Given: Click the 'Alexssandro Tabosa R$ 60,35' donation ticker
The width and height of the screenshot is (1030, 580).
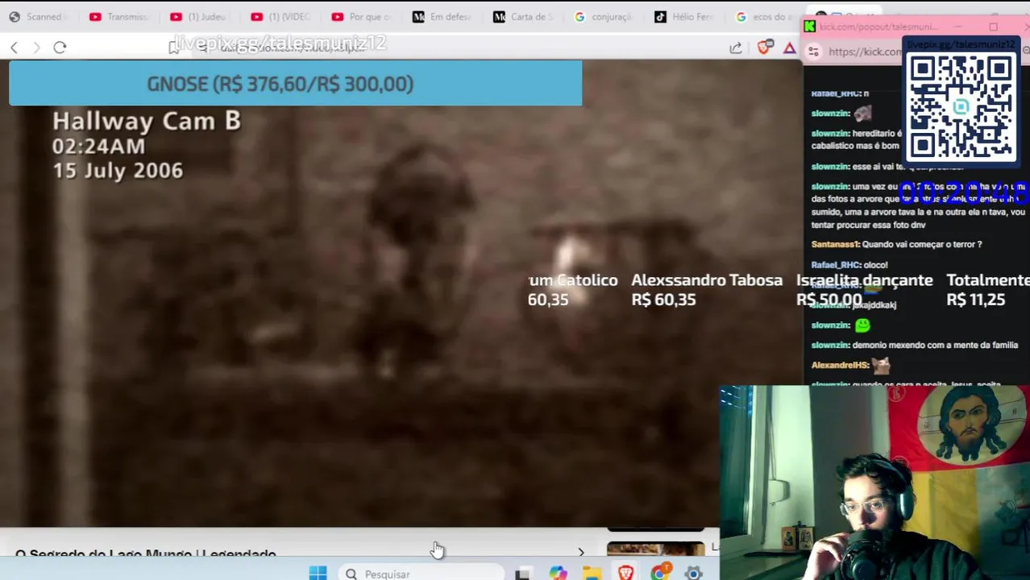Looking at the screenshot, I should 707,290.
